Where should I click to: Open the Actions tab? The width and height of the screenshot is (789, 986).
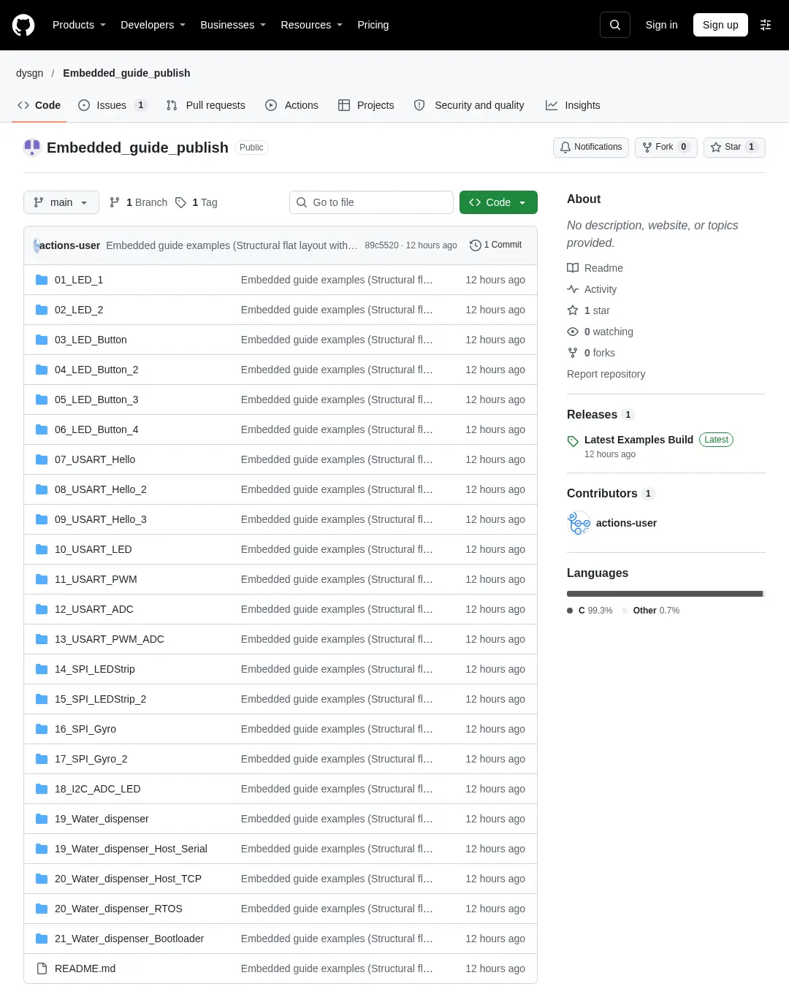(x=292, y=105)
